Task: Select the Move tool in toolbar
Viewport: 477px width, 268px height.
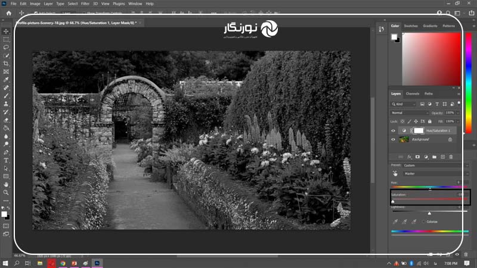Action: click(6, 32)
